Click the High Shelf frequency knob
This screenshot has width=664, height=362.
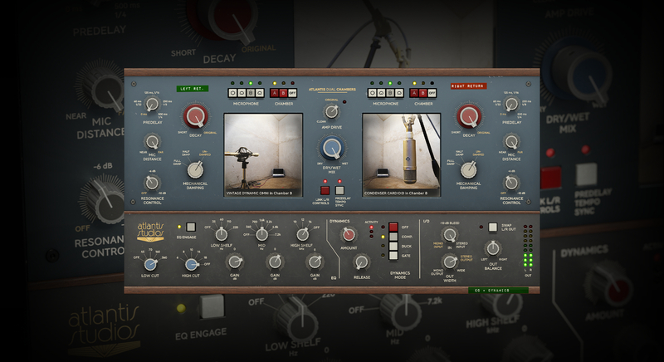(x=302, y=233)
